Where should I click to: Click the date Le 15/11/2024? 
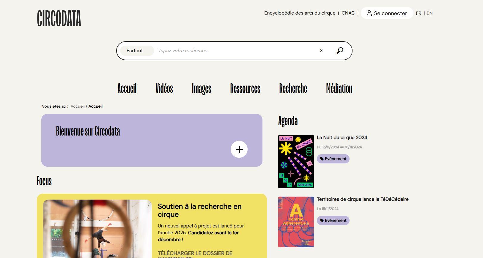328,209
